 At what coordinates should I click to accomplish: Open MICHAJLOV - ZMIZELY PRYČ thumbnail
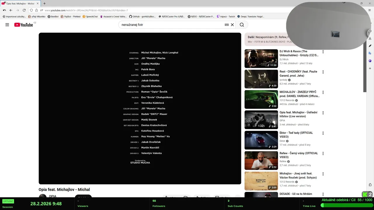pyautogui.click(x=261, y=99)
